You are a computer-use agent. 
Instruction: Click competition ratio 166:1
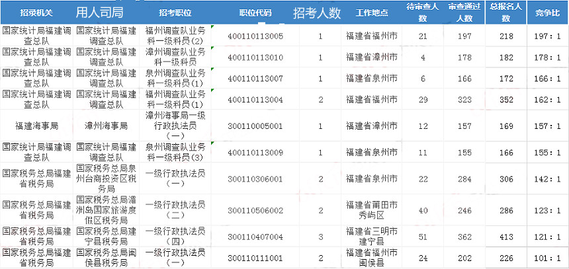pyautogui.click(x=548, y=78)
